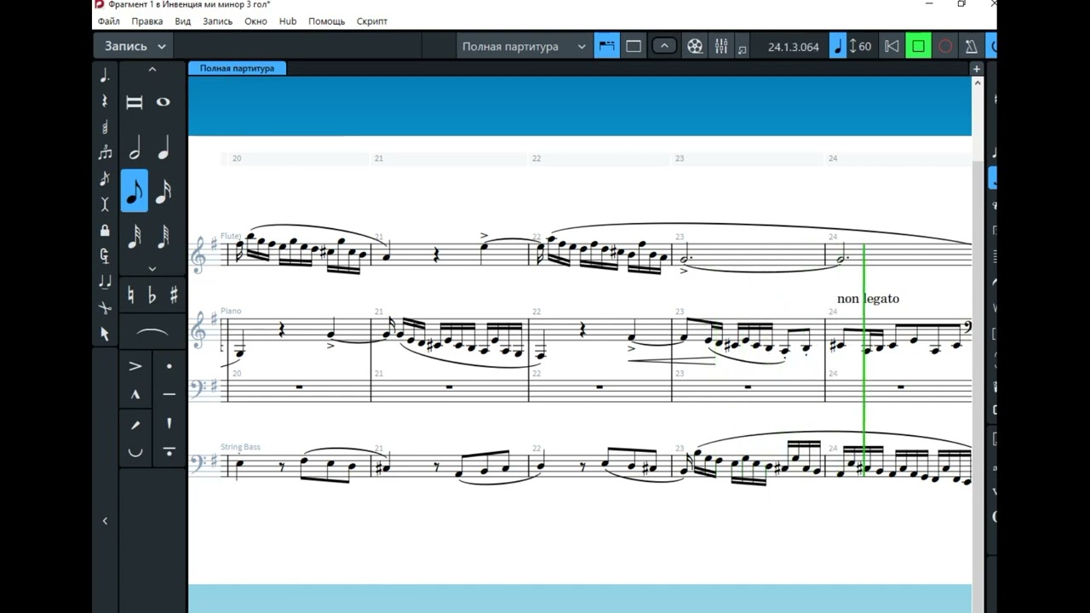Open the tuplets tool
Image resolution: width=1090 pixels, height=613 pixels.
tap(105, 153)
